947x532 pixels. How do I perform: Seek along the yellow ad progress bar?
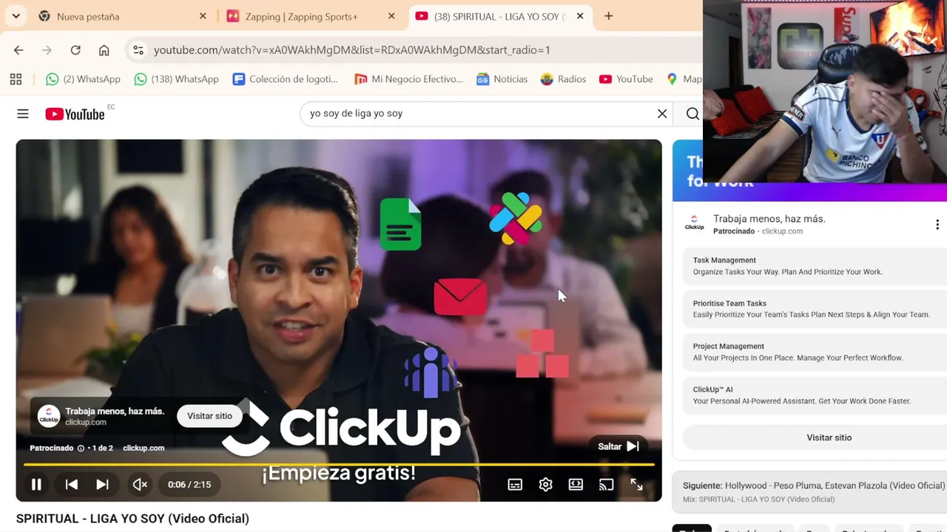(x=339, y=464)
